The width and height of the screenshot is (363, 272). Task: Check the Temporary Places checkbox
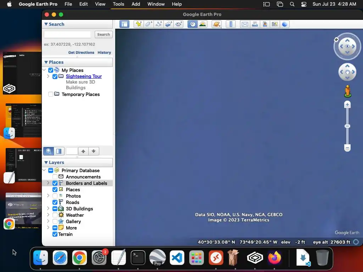pyautogui.click(x=51, y=94)
